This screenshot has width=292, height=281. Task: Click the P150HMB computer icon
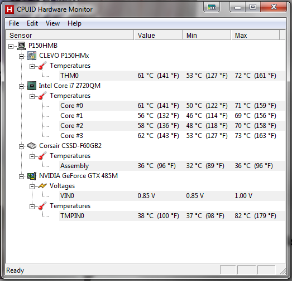tap(21, 46)
